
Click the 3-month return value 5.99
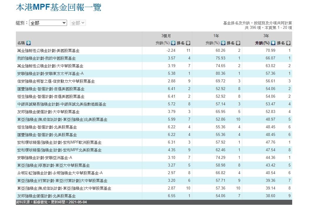[x=172, y=119]
